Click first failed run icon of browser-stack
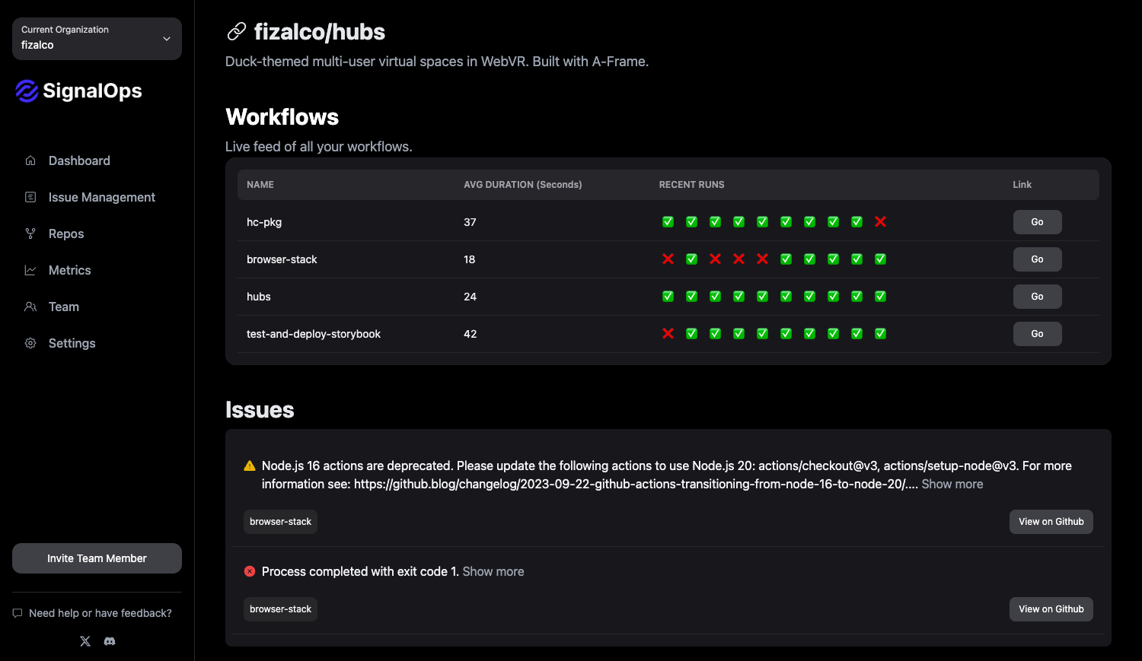 tap(668, 259)
